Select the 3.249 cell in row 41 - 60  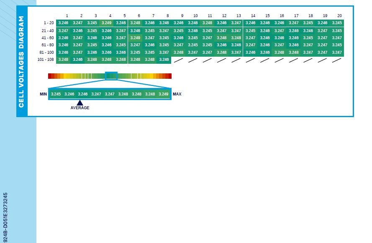[x=135, y=38]
